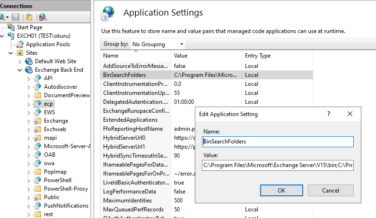Click the PushNotifications application icon
The height and width of the screenshot is (218, 376).
coord(38,206)
